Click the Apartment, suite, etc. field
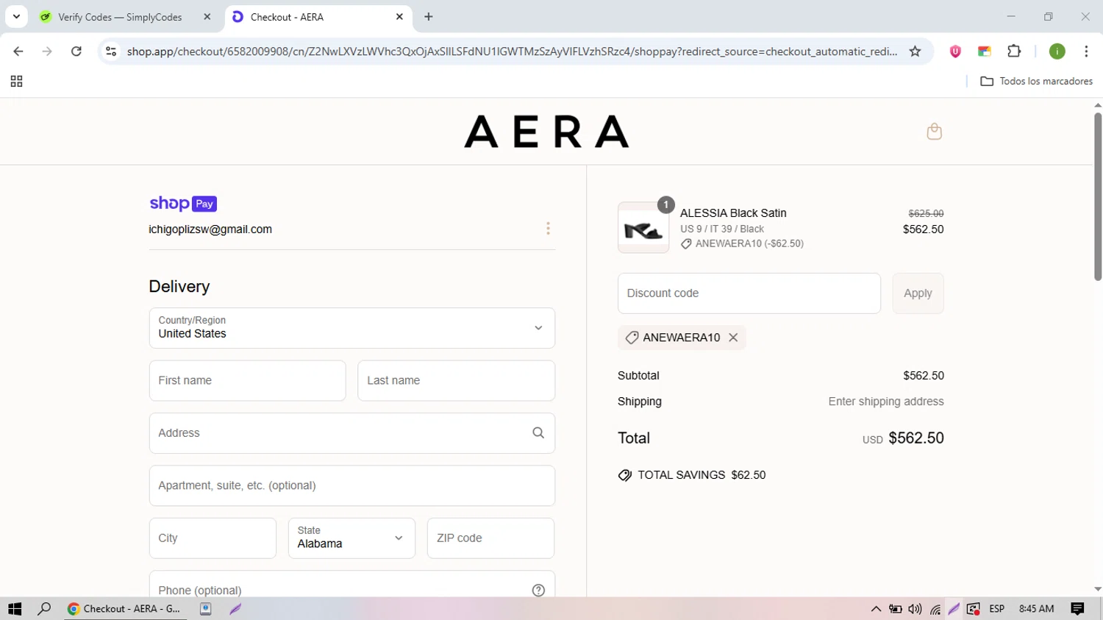 click(x=352, y=485)
